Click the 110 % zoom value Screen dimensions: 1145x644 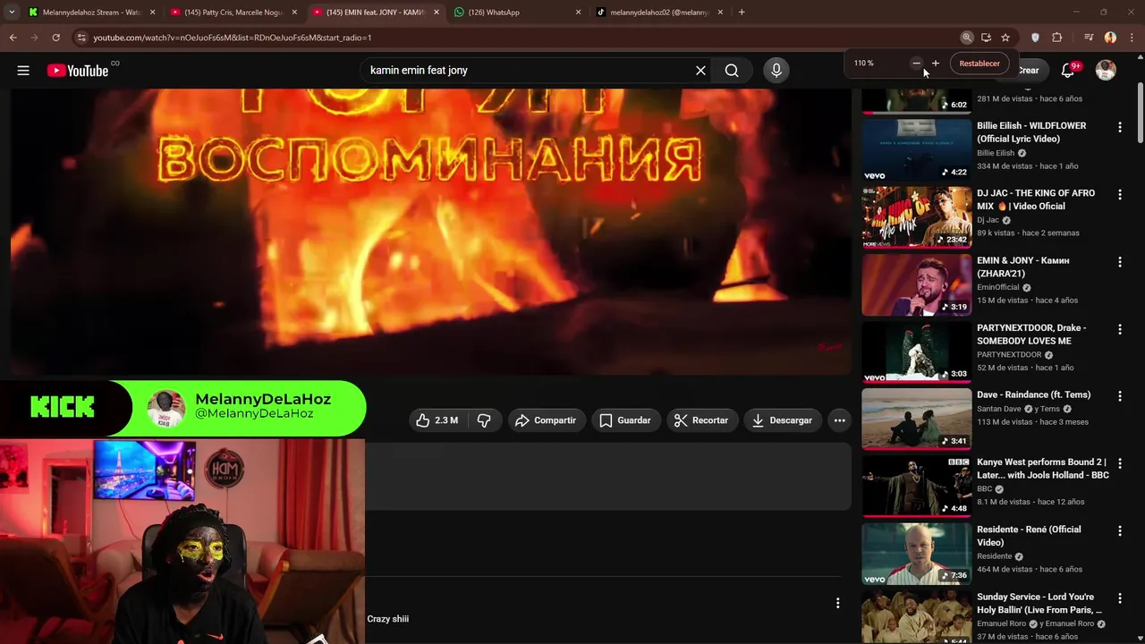click(863, 64)
